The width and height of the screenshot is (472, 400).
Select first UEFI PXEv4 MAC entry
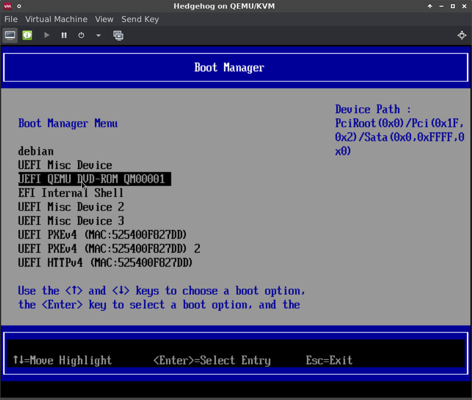102,234
